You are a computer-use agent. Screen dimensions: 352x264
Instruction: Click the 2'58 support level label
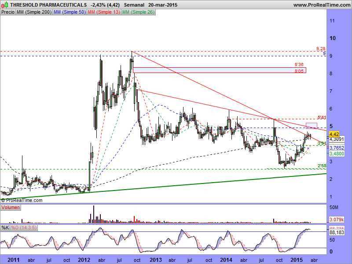pos(322,166)
